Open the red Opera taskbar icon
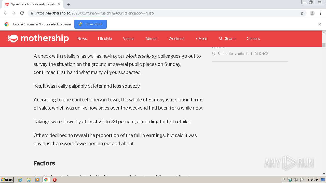Screen dimensions: 326x183 click(55, 180)
